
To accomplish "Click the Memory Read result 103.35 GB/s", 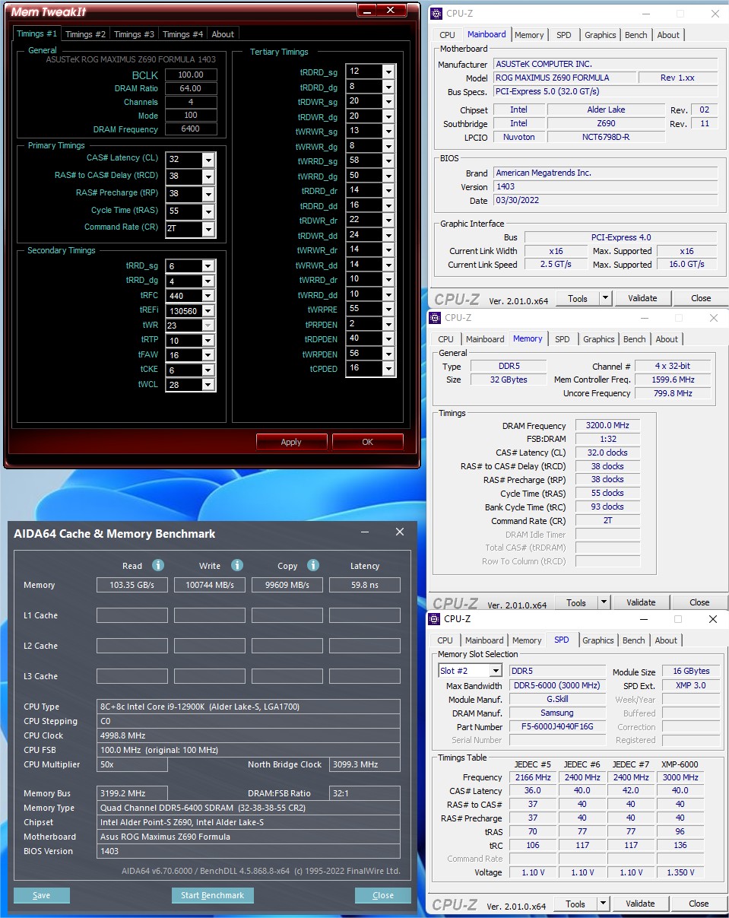I will click(132, 585).
